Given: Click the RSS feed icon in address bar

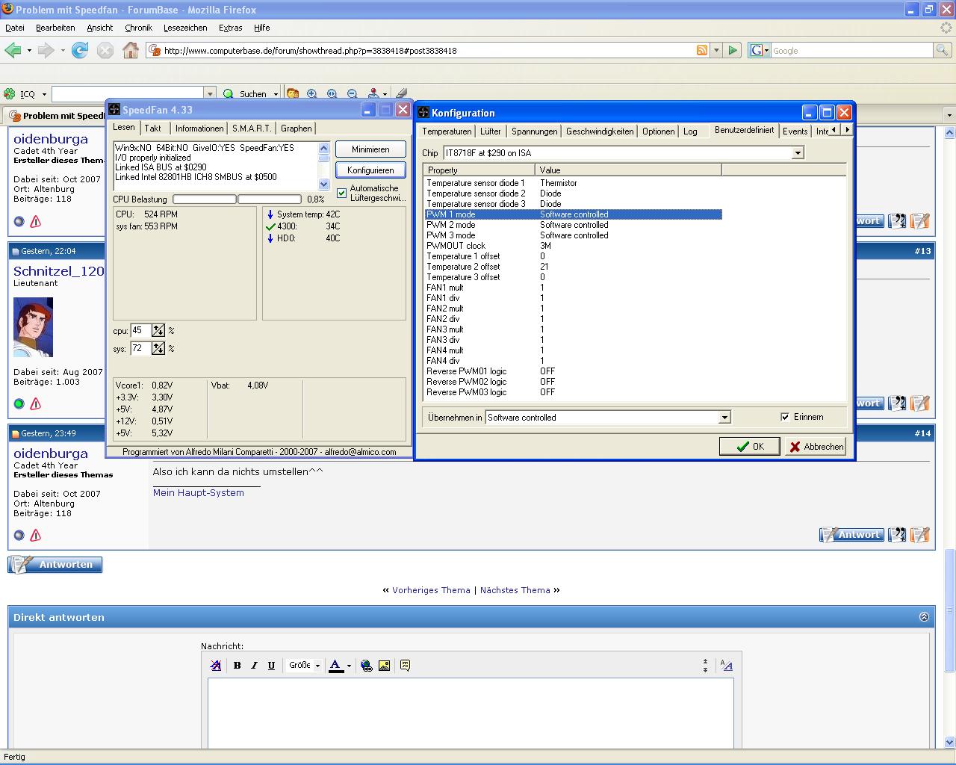Looking at the screenshot, I should tap(702, 50).
